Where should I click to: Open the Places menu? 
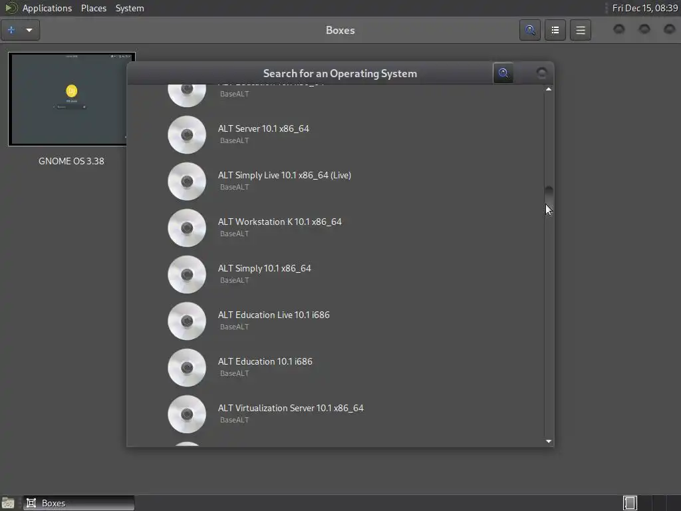(94, 8)
